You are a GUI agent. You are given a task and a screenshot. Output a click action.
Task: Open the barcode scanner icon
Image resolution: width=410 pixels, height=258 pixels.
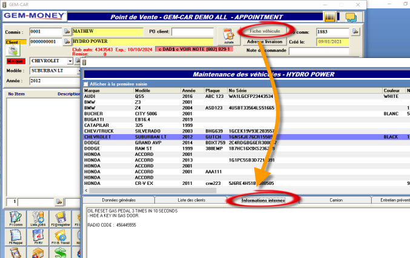(x=329, y=17)
